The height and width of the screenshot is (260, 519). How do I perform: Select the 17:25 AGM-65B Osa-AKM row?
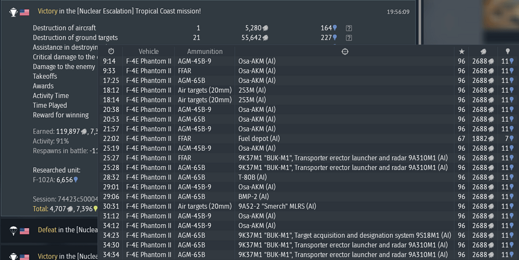coord(308,80)
